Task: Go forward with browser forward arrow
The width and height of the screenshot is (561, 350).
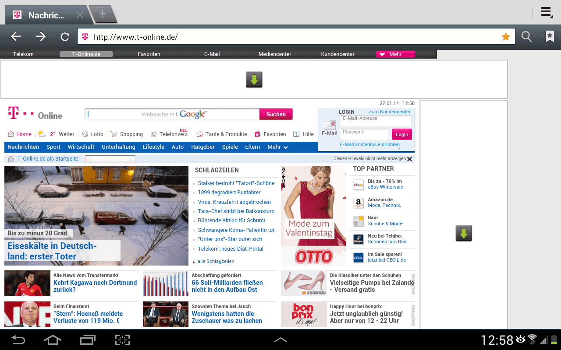Action: pos(41,37)
